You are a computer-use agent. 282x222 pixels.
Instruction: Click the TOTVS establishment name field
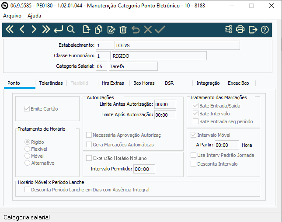tap(177, 45)
